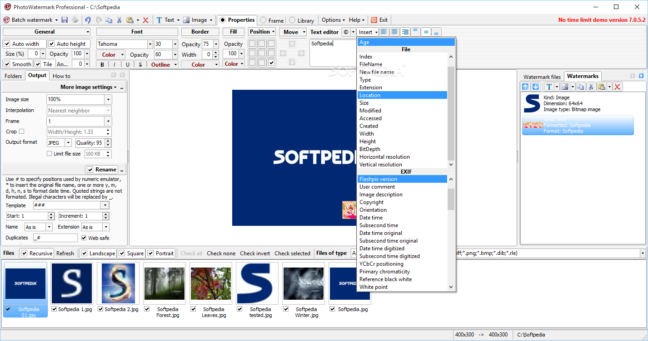
Task: Click the Paste icon in the Watermarks panel
Action: (601, 87)
